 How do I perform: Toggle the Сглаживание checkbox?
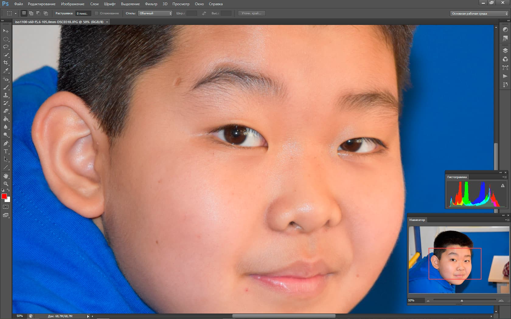click(96, 13)
